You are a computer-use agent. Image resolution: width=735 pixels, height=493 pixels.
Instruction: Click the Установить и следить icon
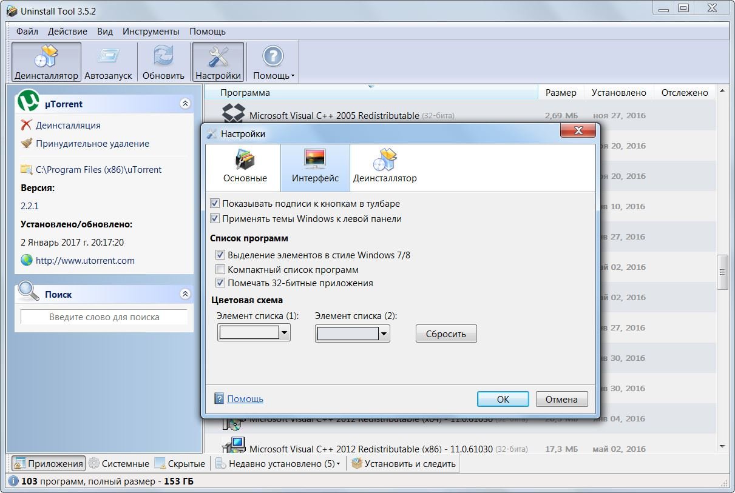click(x=357, y=464)
